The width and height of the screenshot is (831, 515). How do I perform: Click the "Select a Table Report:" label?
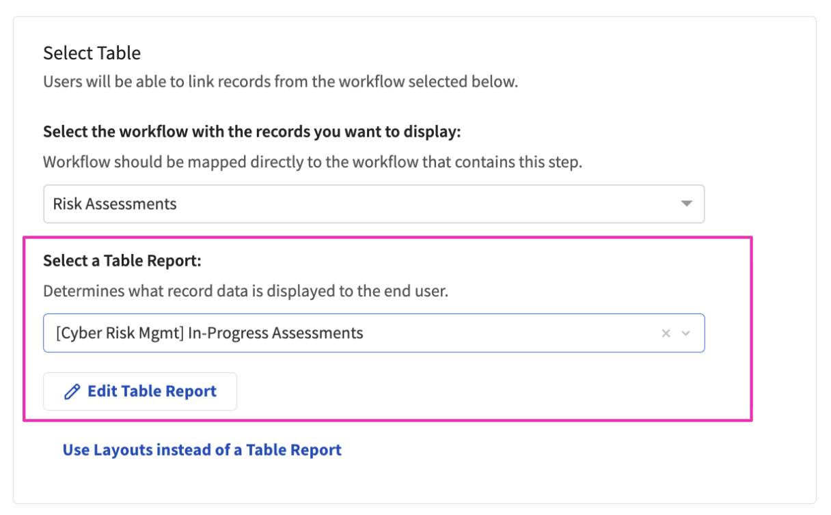(x=123, y=260)
